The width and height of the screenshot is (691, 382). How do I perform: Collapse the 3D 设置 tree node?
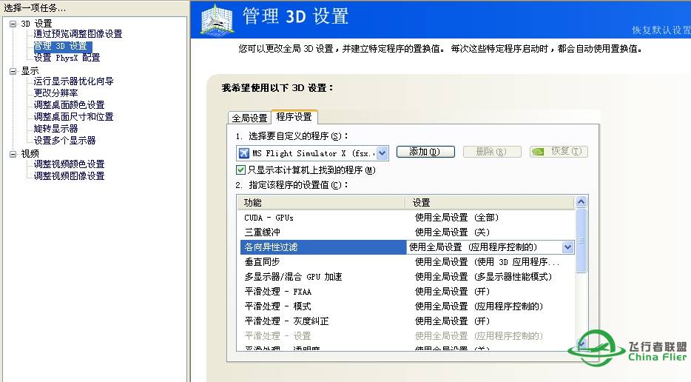click(13, 24)
